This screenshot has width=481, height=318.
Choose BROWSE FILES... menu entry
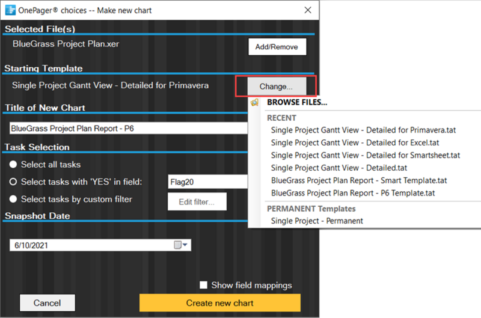pos(297,102)
